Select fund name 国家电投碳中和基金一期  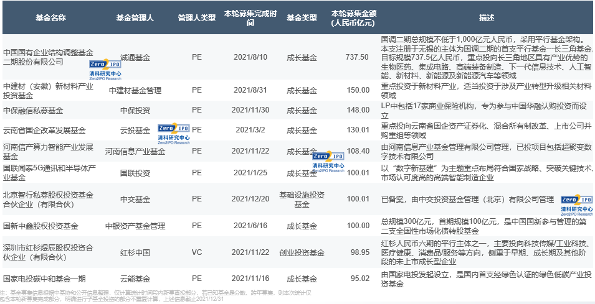(44, 279)
